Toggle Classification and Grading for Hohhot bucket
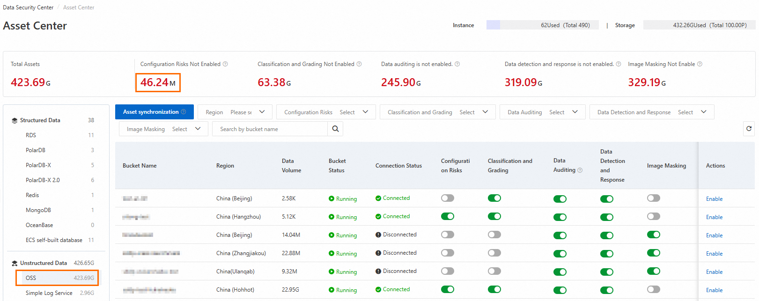The image size is (759, 301). [x=494, y=289]
